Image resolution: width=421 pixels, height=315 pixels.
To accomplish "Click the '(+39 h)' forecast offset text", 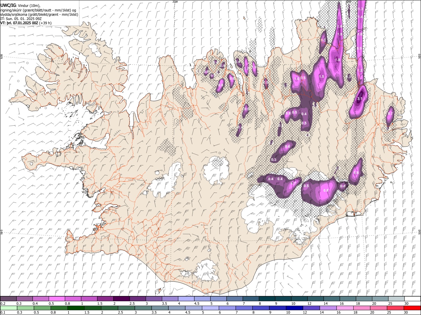I will coord(45,23).
